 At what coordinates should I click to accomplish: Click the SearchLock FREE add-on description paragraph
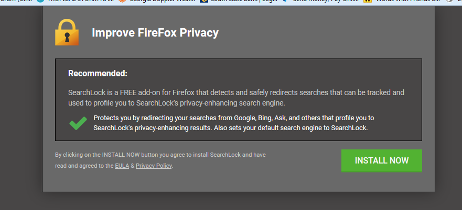tap(236, 98)
